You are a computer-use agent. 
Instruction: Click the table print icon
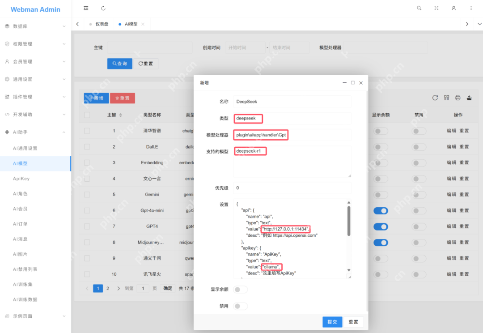458,98
